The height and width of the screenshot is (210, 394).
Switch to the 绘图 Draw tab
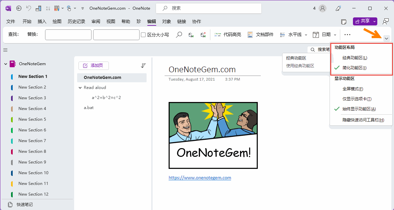pos(57,22)
